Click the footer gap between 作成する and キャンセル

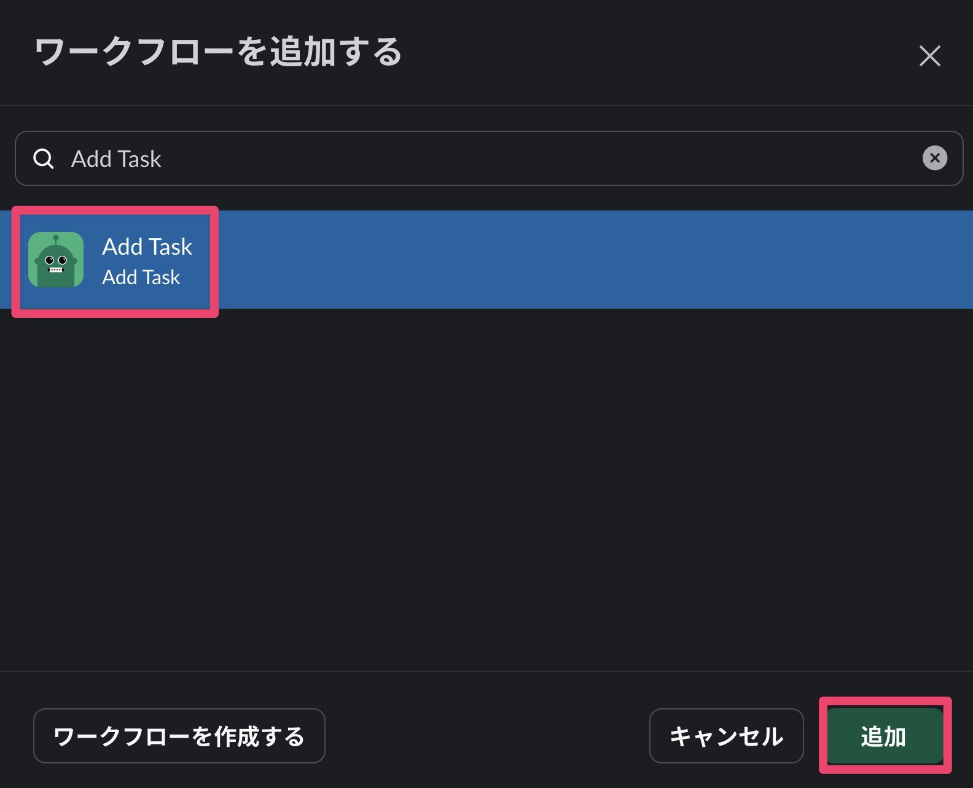pyautogui.click(x=485, y=736)
